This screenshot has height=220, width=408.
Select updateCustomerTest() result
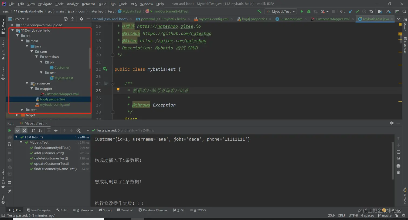coord(52,164)
